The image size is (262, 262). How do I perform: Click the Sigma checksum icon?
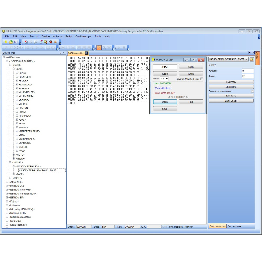56,42
